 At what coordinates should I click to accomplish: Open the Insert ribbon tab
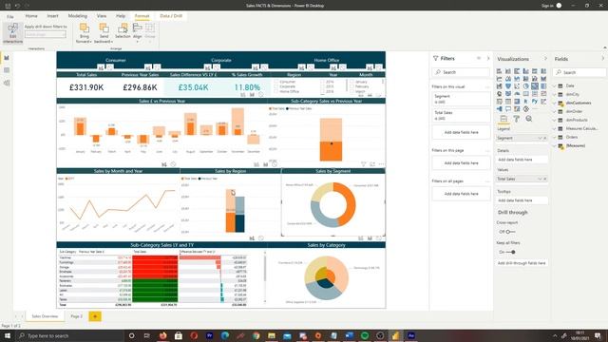[x=53, y=16]
